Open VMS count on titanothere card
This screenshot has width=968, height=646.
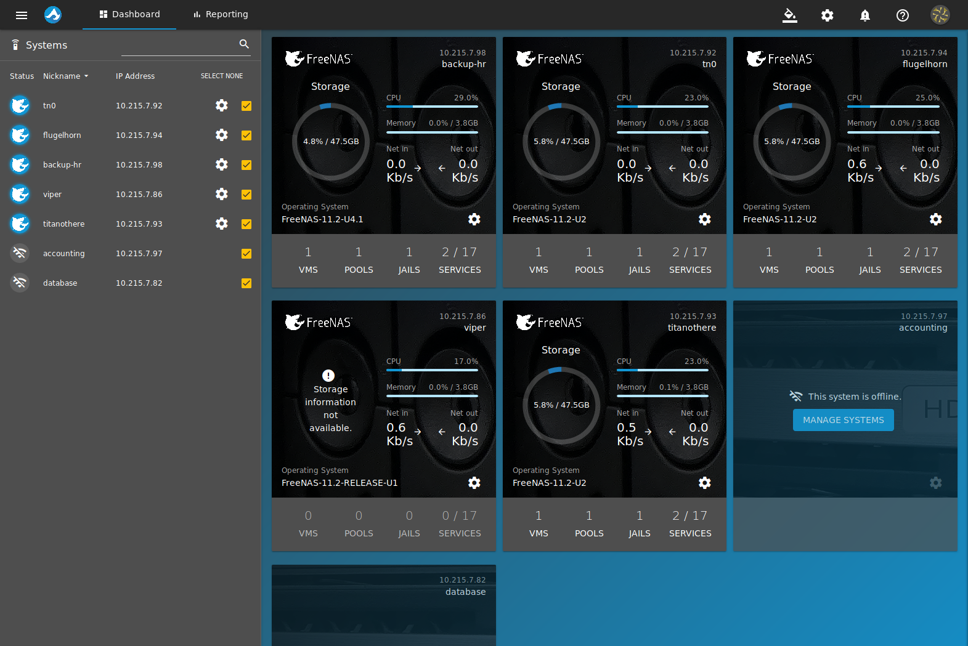[539, 524]
